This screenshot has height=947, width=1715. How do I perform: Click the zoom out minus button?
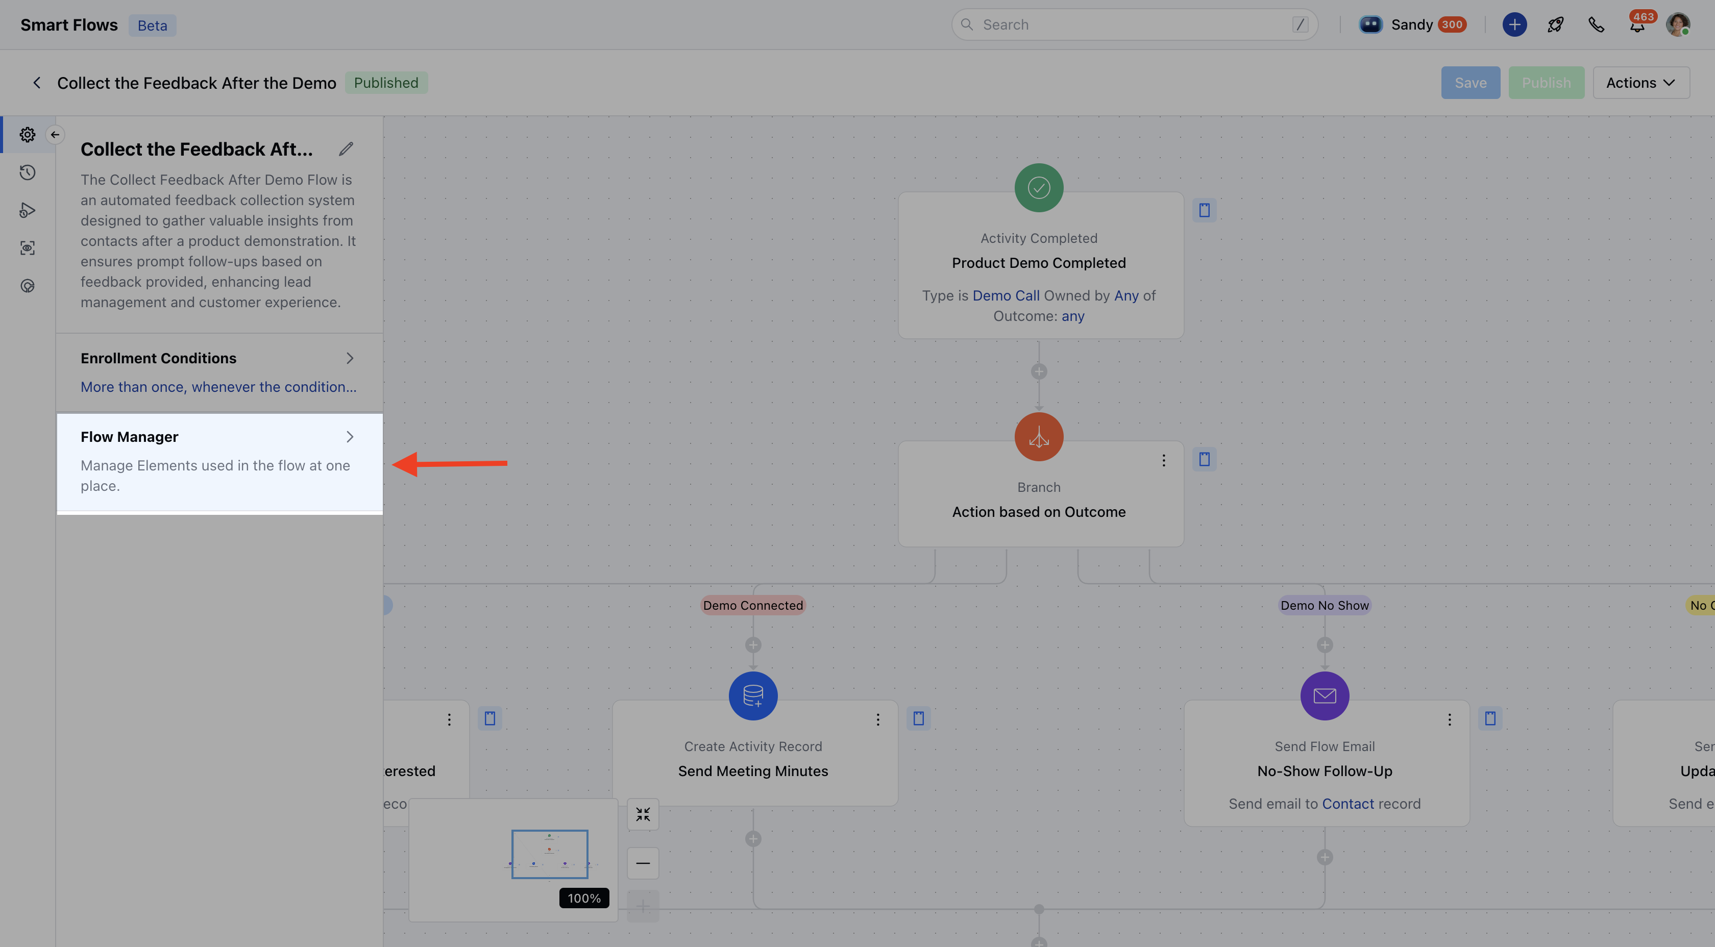643,863
